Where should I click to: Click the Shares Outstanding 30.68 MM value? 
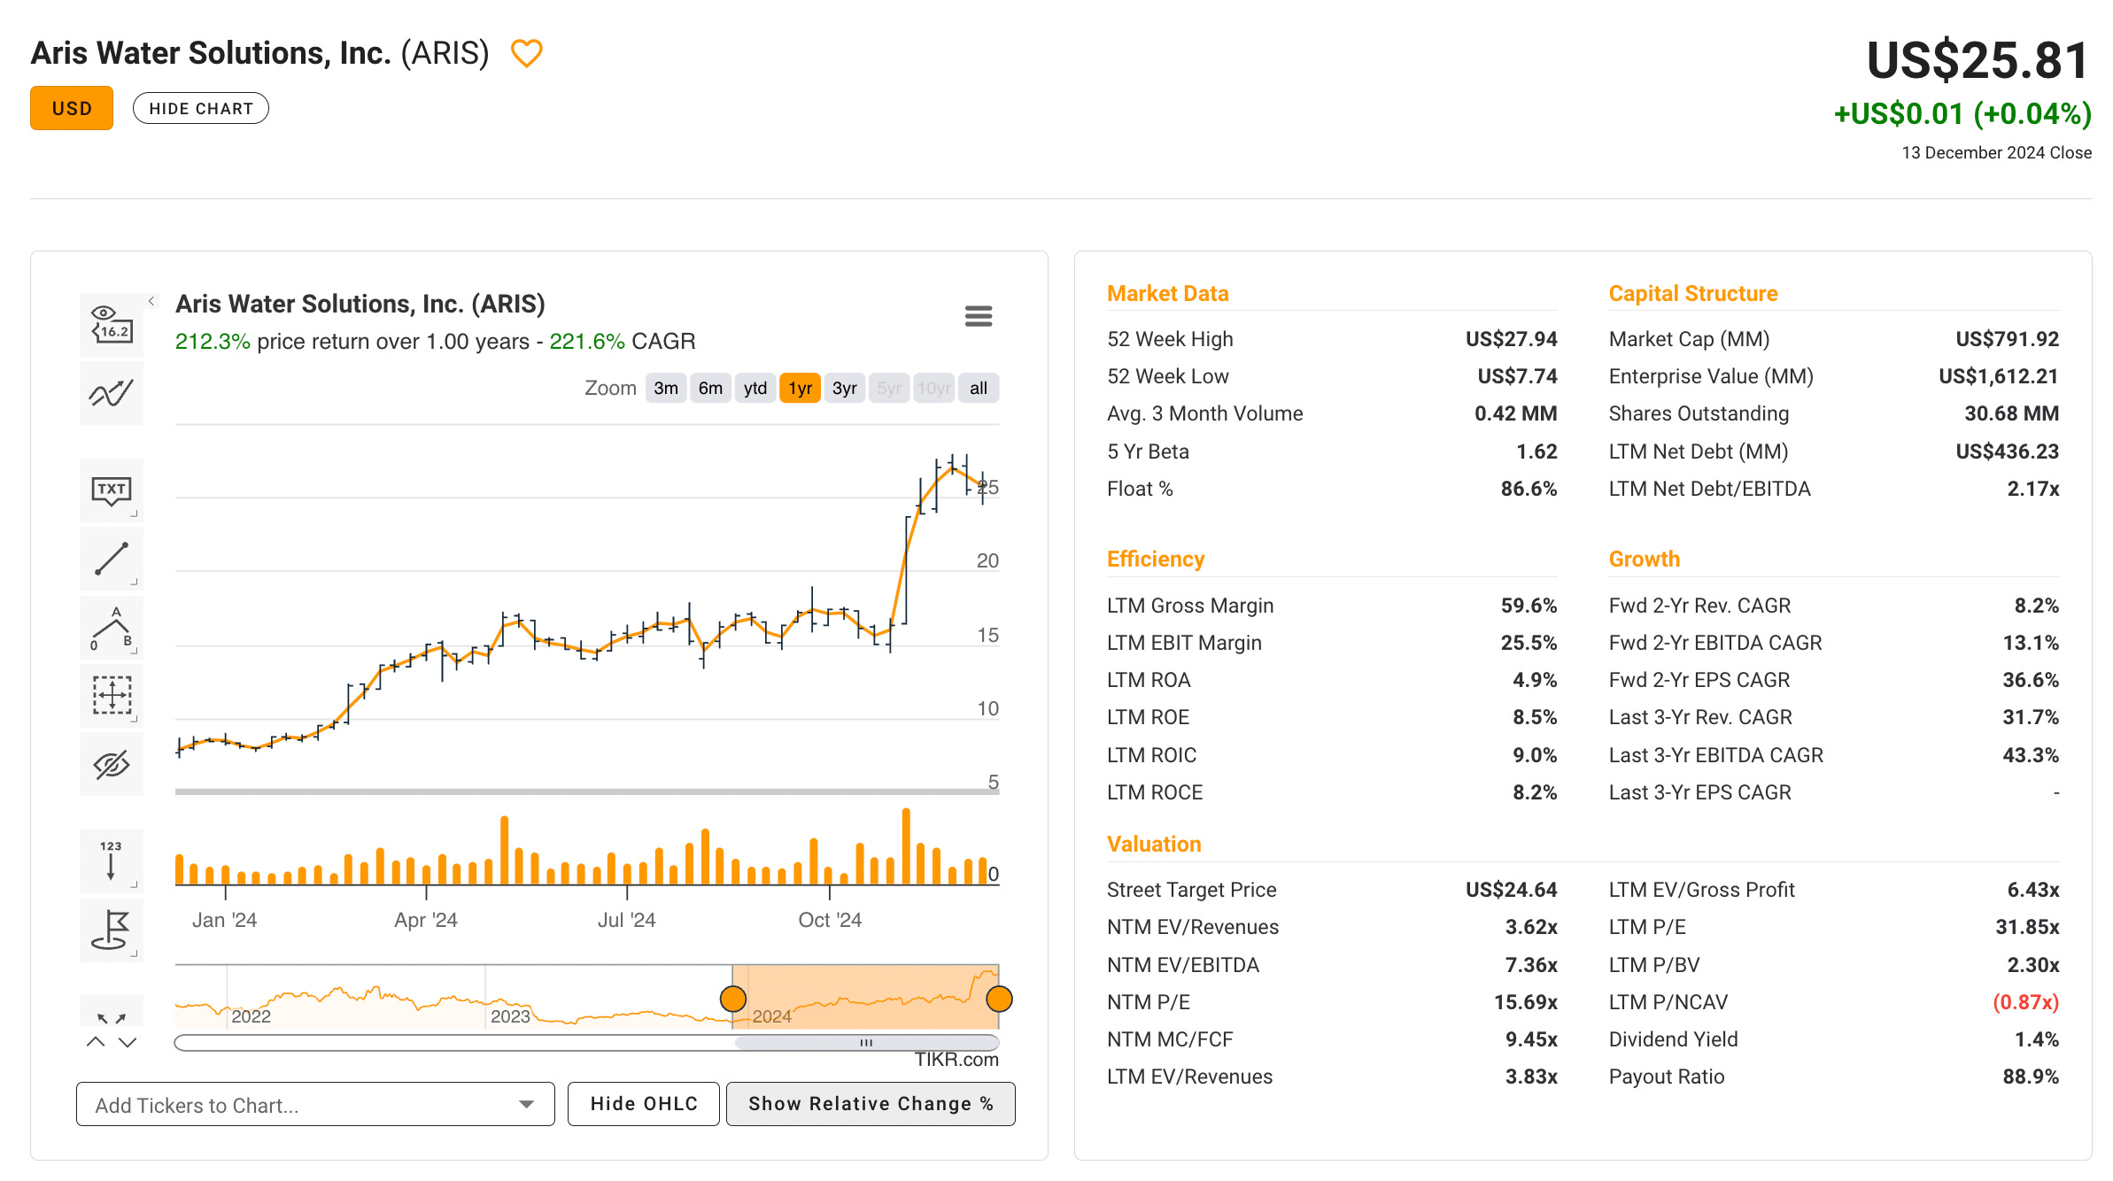tap(2011, 413)
